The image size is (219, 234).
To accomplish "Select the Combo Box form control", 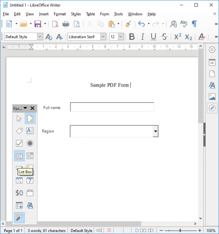I will [30, 156].
